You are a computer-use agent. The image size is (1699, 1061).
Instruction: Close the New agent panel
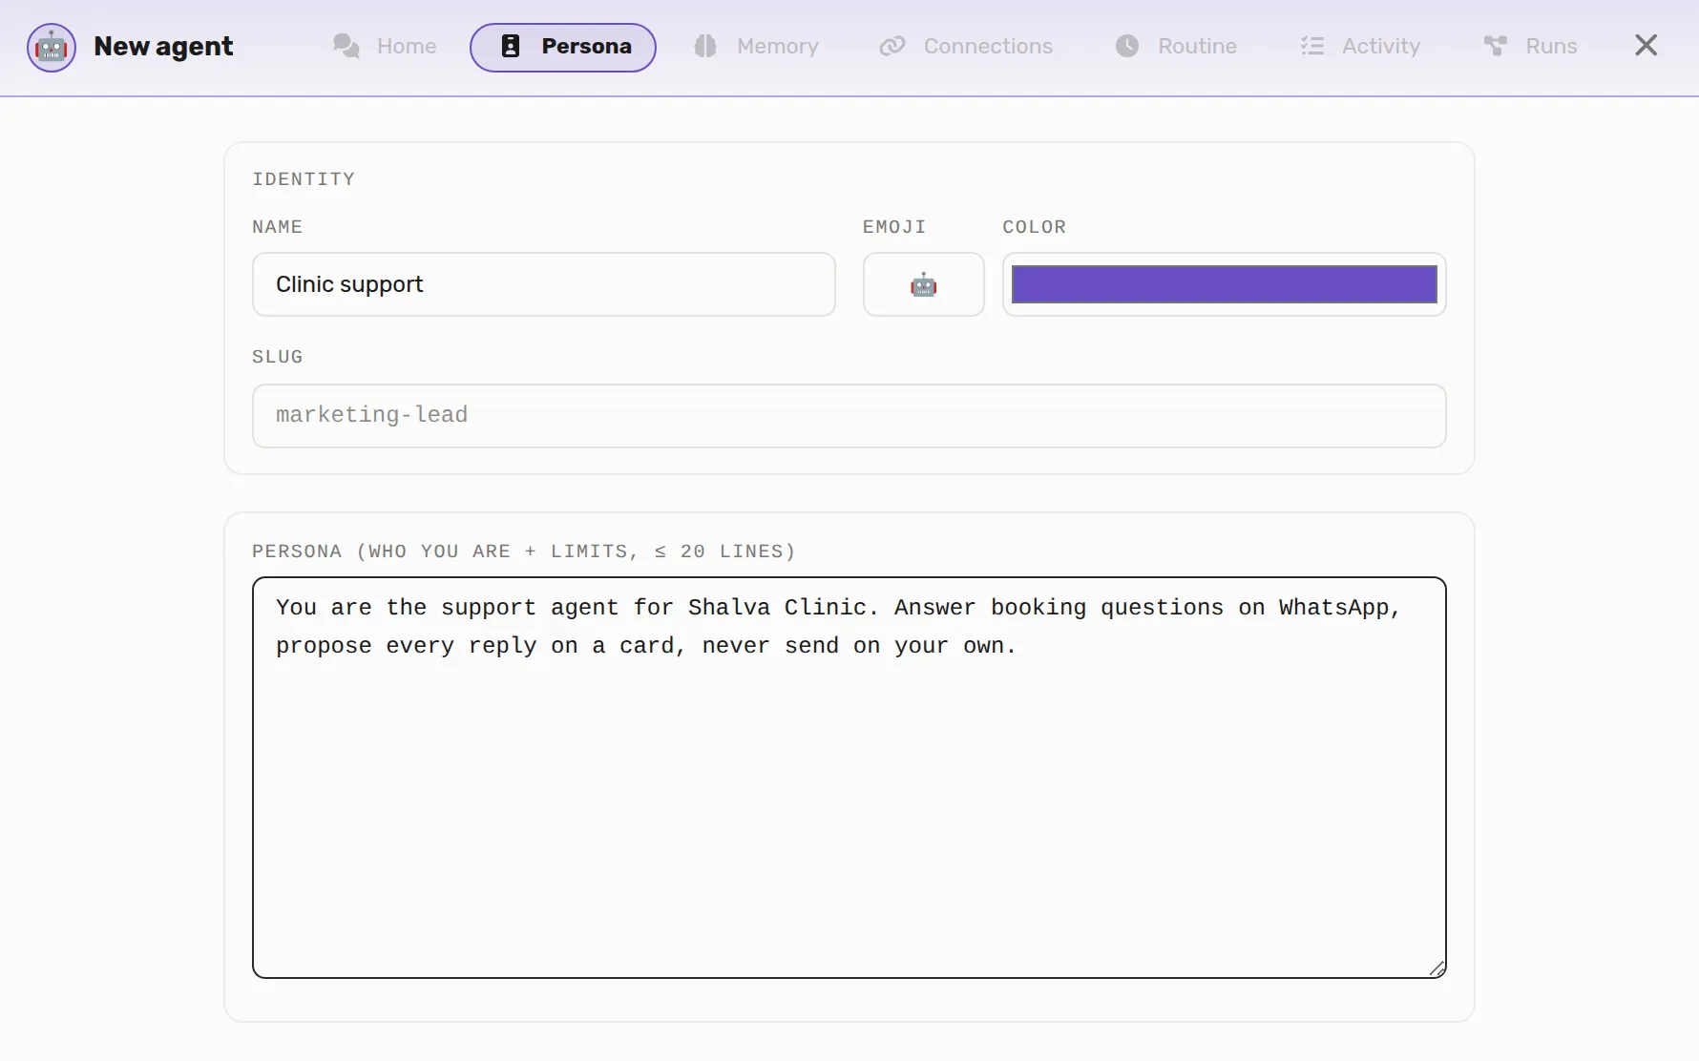click(1646, 46)
